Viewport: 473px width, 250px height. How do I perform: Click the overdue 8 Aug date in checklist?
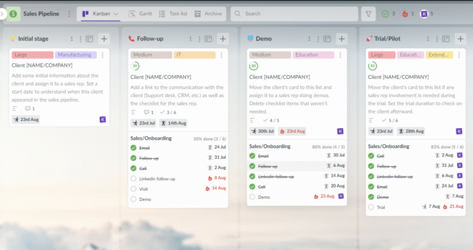217,178
